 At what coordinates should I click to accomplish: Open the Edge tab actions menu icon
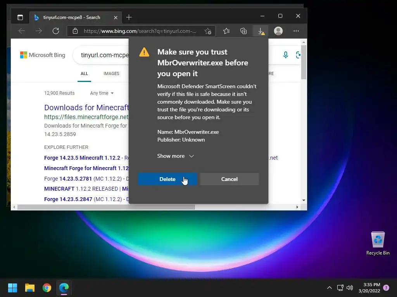coord(20,17)
